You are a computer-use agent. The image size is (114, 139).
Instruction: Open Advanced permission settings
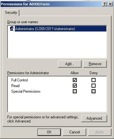point(94,118)
